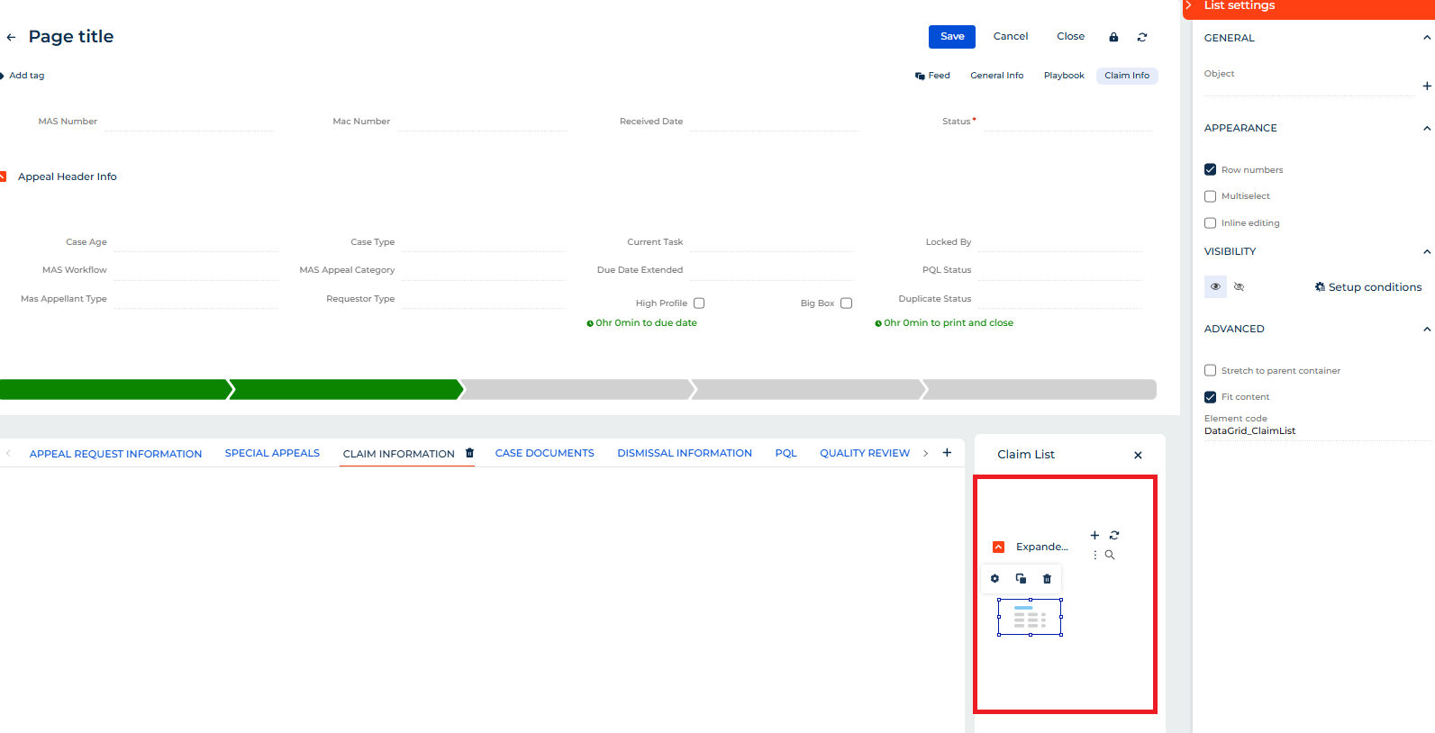This screenshot has height=733, width=1435.
Task: Switch to the Quality Review tab
Action: (865, 453)
